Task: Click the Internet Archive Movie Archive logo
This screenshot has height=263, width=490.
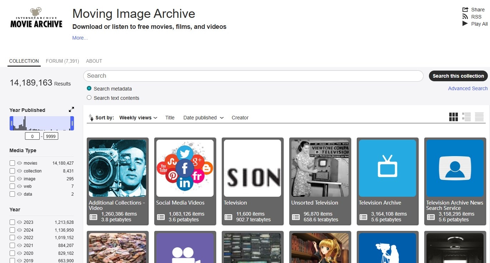Action: pos(36,18)
